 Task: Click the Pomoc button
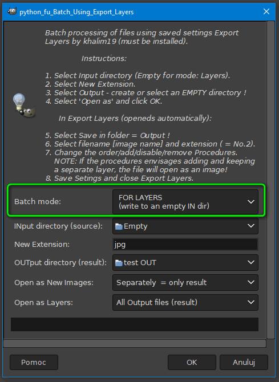tap(34, 362)
